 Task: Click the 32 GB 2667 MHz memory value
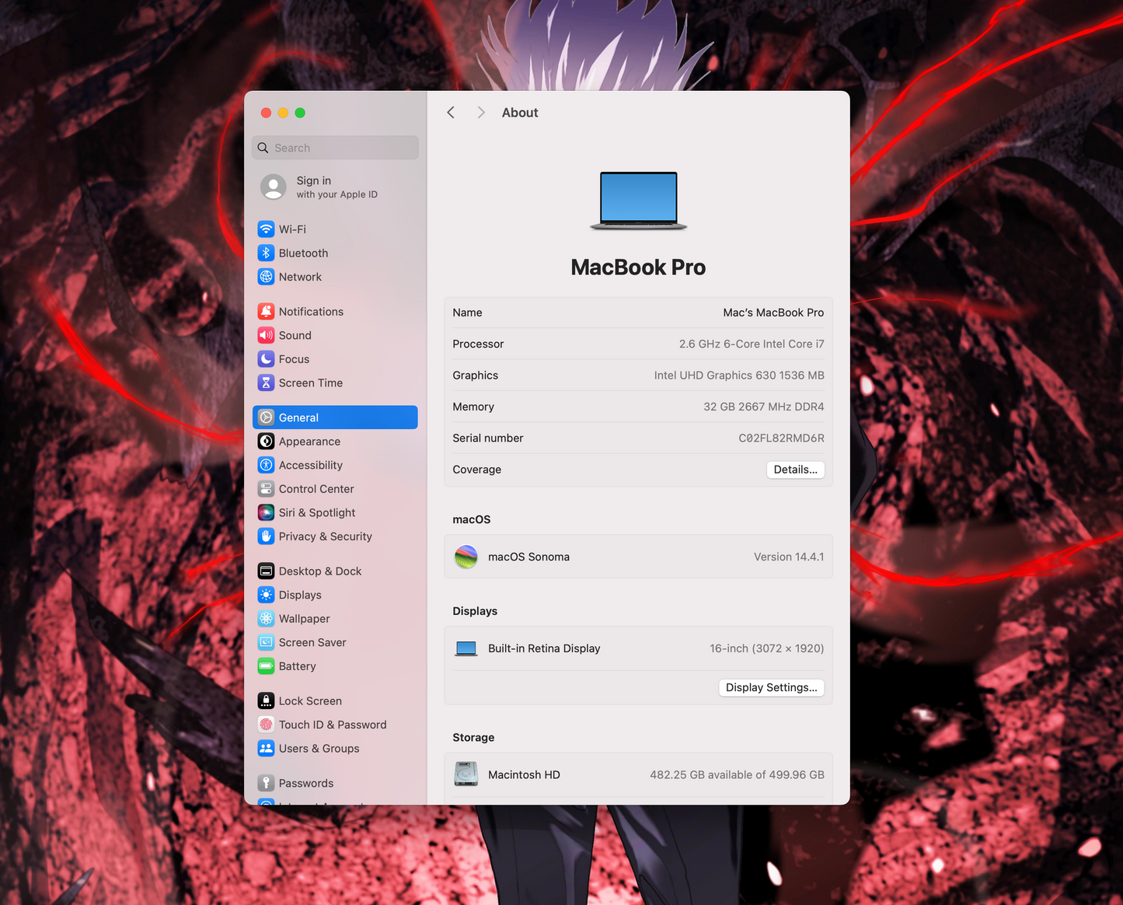click(764, 407)
